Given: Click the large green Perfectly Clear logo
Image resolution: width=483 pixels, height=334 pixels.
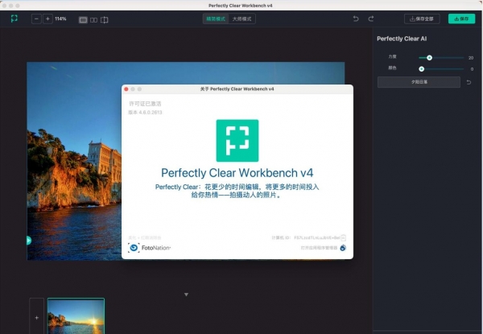Looking at the screenshot, I should coord(237,141).
